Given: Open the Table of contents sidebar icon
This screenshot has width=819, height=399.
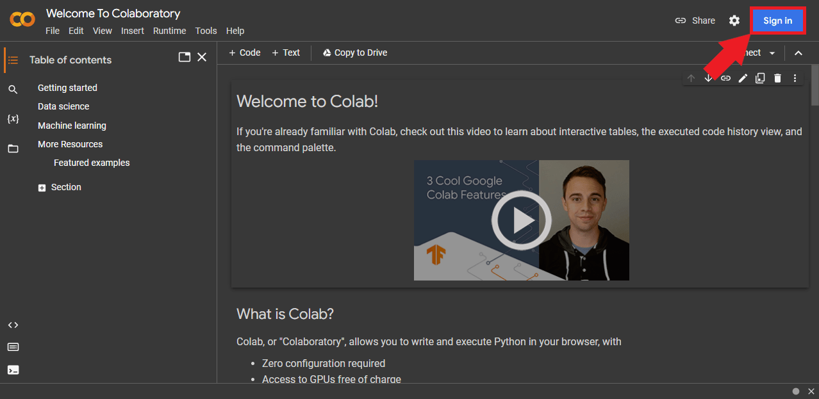Looking at the screenshot, I should (x=13, y=60).
